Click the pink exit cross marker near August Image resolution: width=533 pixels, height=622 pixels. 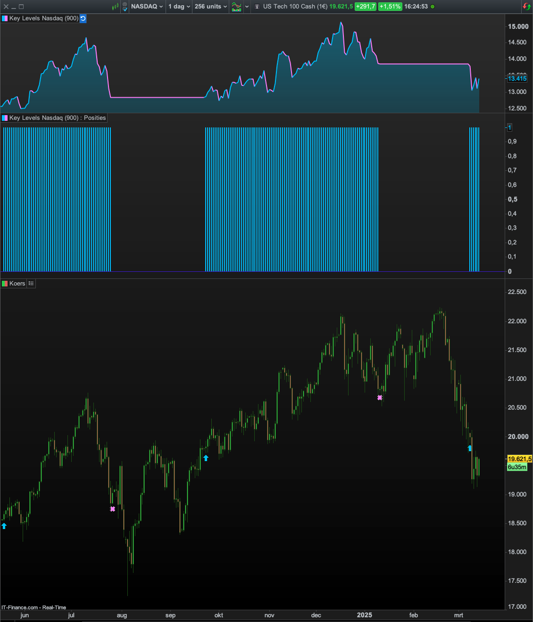click(113, 509)
